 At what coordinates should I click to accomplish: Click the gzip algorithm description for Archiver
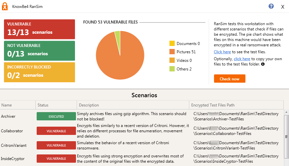[131, 116]
